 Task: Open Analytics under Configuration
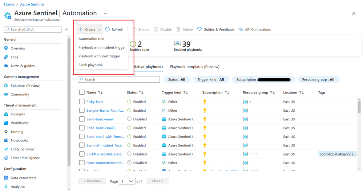click(17, 186)
